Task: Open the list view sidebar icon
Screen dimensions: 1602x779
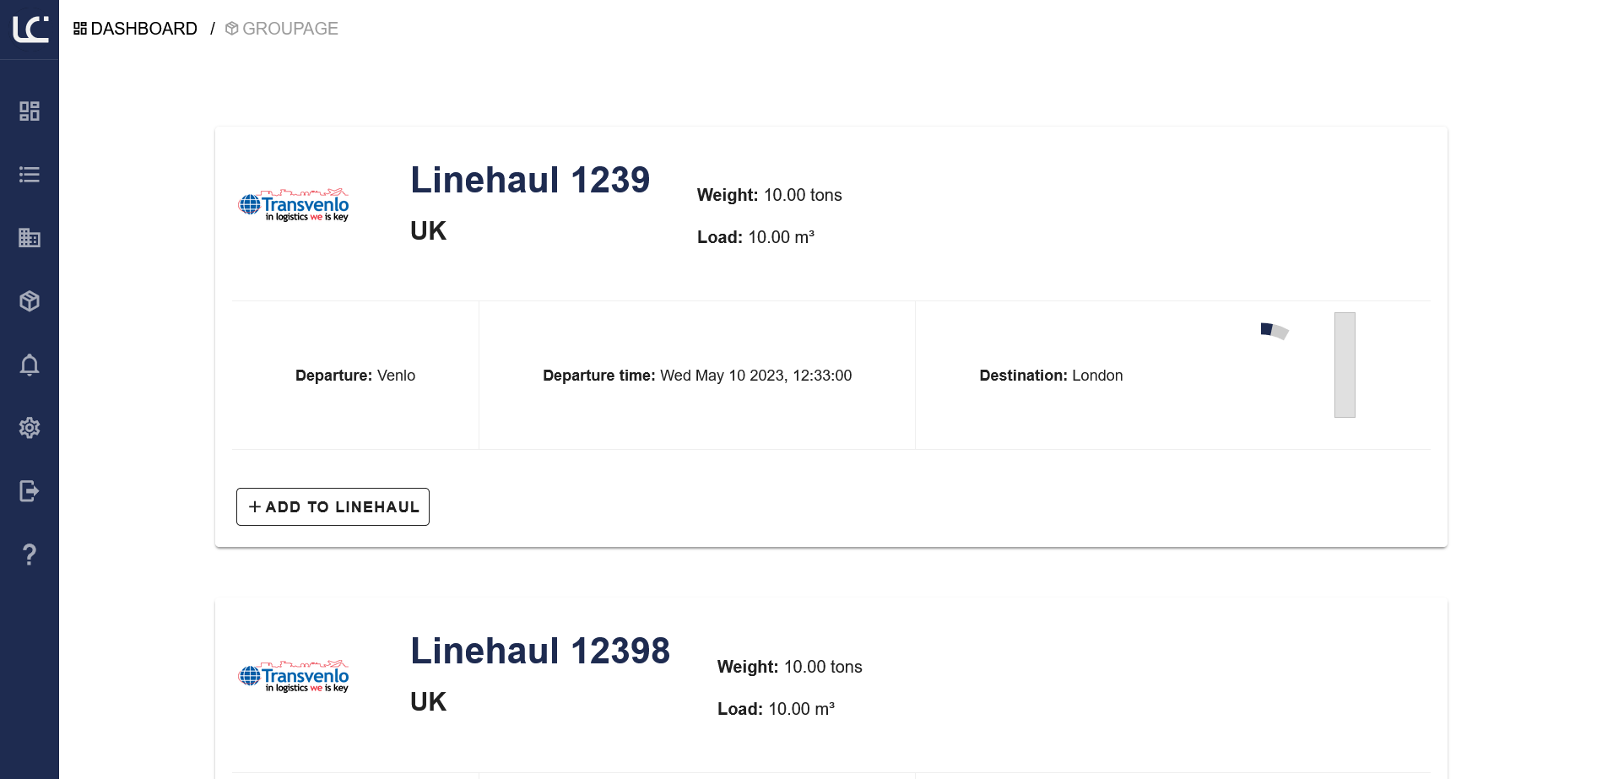Action: pyautogui.click(x=30, y=175)
